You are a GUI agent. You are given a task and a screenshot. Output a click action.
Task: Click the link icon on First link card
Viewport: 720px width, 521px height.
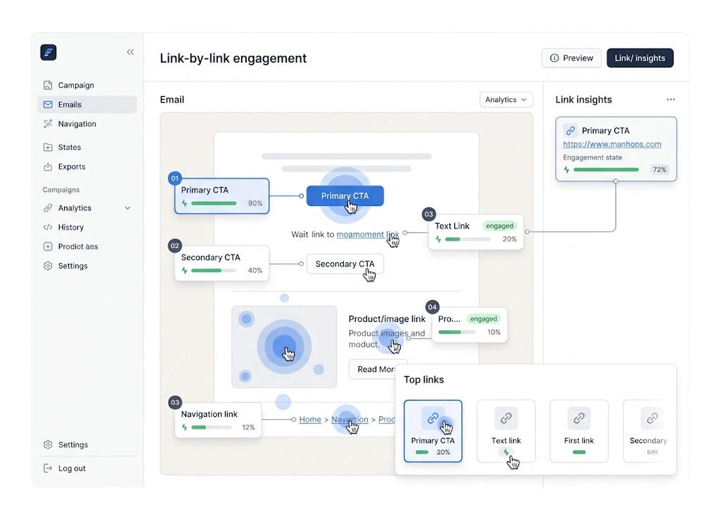(579, 418)
